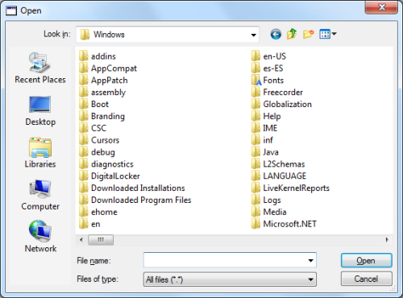Select the DigitalLocker folder name

tap(115, 176)
